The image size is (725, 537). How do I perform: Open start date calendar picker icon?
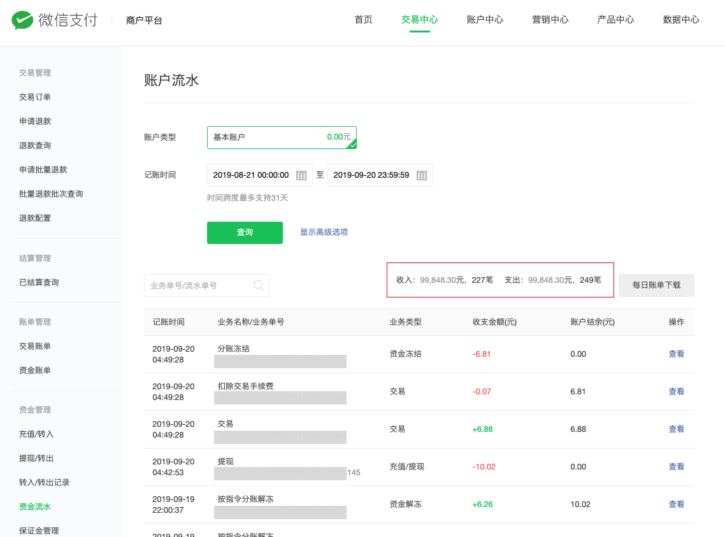tap(301, 175)
